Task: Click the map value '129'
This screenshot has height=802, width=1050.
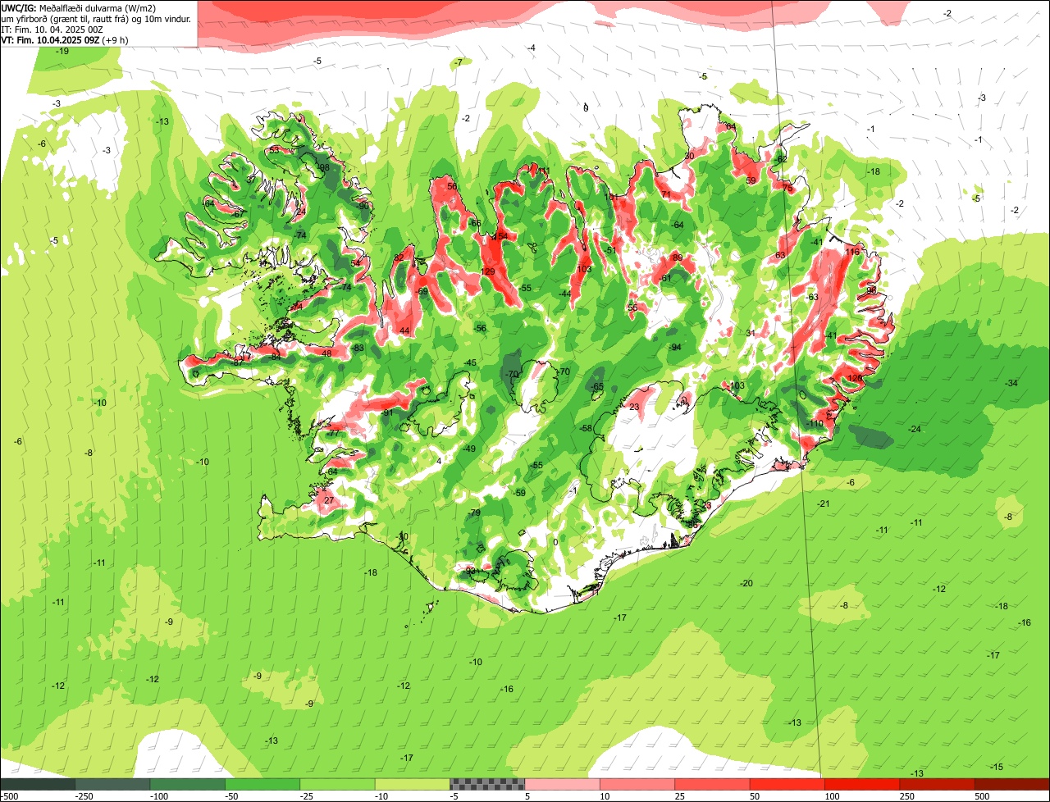Action: pos(487,272)
